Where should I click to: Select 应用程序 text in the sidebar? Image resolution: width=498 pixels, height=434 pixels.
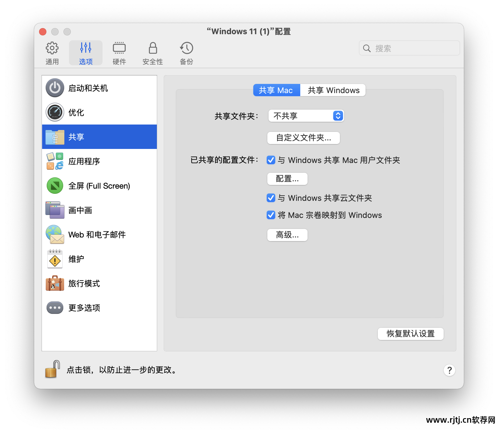tap(84, 161)
